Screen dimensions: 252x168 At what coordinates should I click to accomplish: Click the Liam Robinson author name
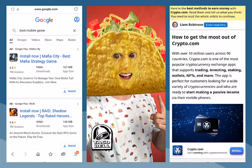pos(192,25)
